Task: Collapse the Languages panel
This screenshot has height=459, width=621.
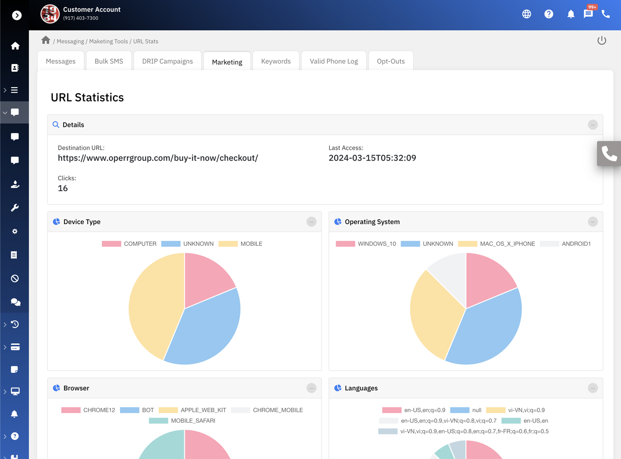Action: pyautogui.click(x=593, y=388)
